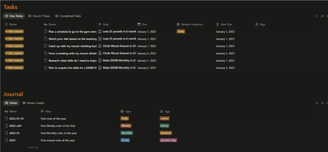The width and height of the screenshot is (328, 152).
Task: Select the Daily review frequency tag
Action: coord(181,32)
